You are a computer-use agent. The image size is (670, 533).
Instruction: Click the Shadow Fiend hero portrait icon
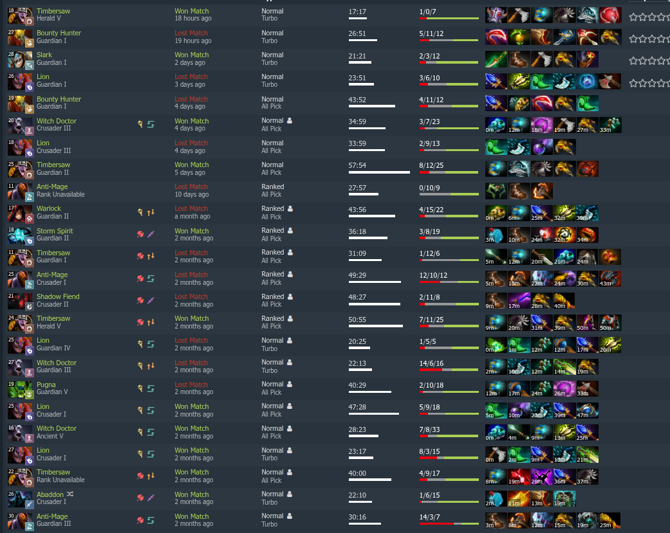(x=20, y=300)
